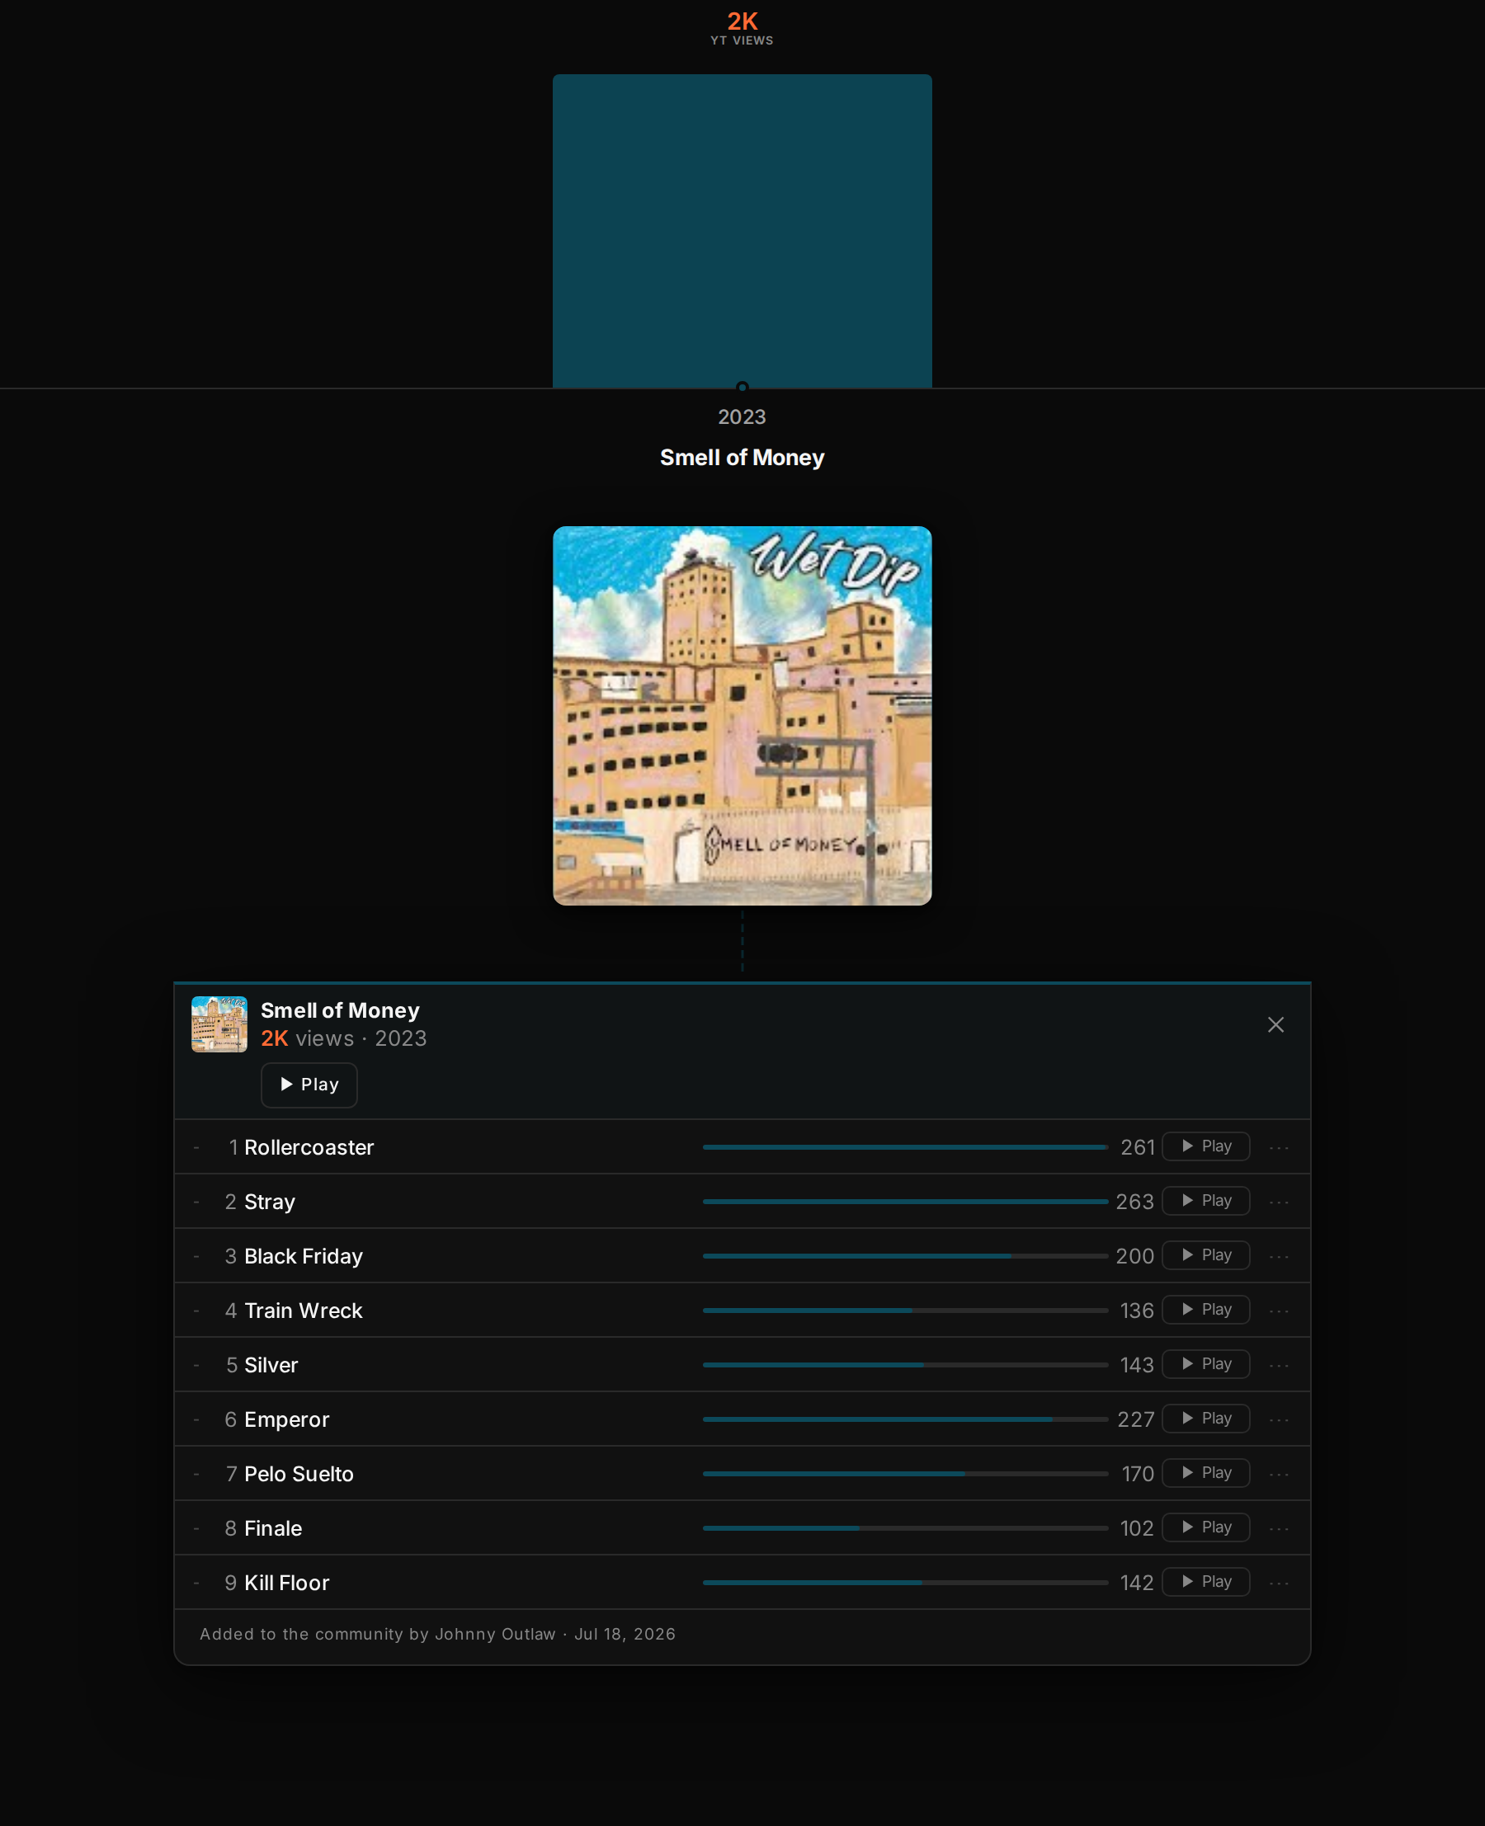Open more options for Pelo Suelto
This screenshot has height=1826, width=1485.
(1279, 1474)
